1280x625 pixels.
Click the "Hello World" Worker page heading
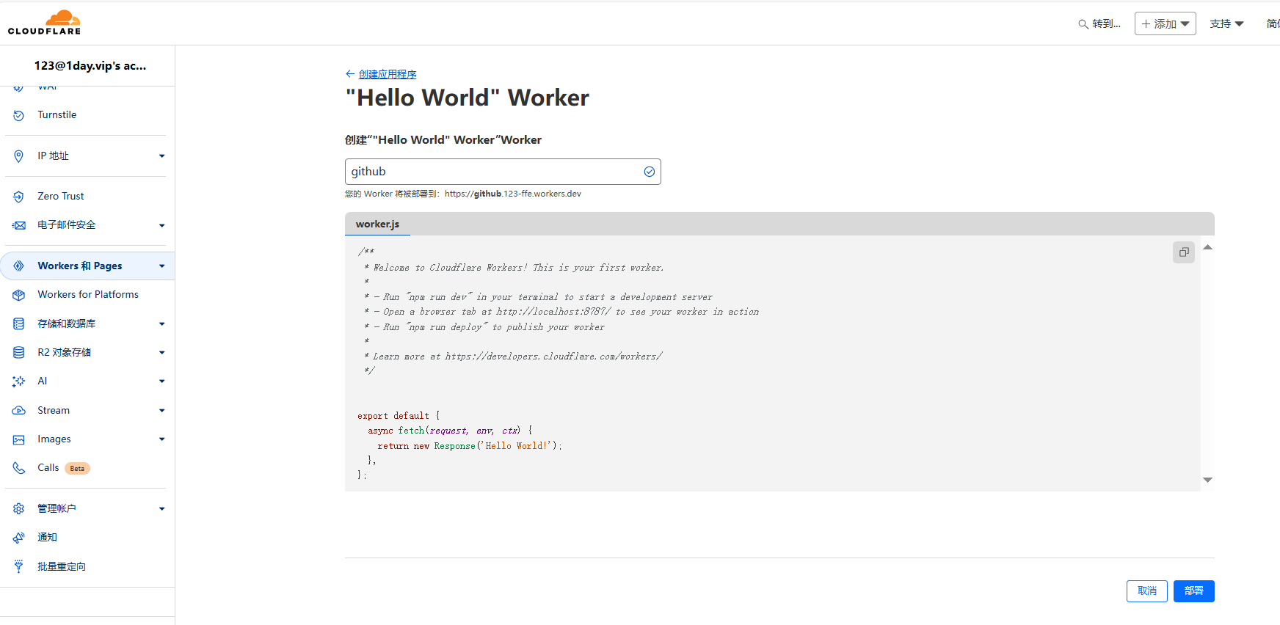(467, 98)
